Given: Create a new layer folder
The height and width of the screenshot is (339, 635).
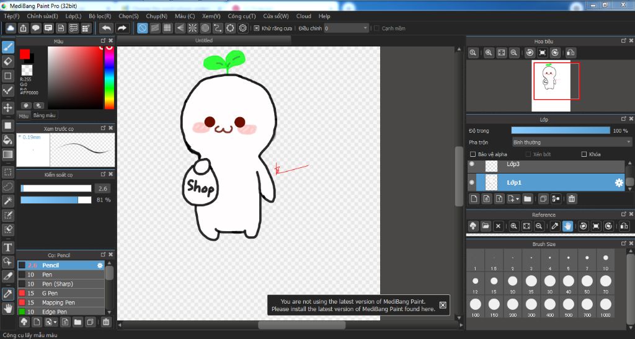Looking at the screenshot, I should [x=527, y=198].
